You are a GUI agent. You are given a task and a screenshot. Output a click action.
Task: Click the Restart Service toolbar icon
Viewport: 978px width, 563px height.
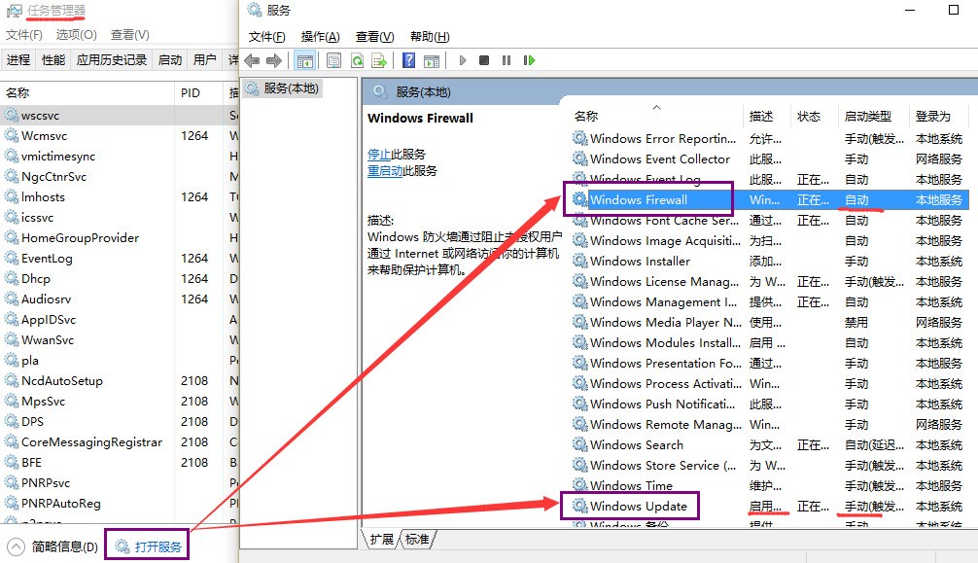[529, 60]
